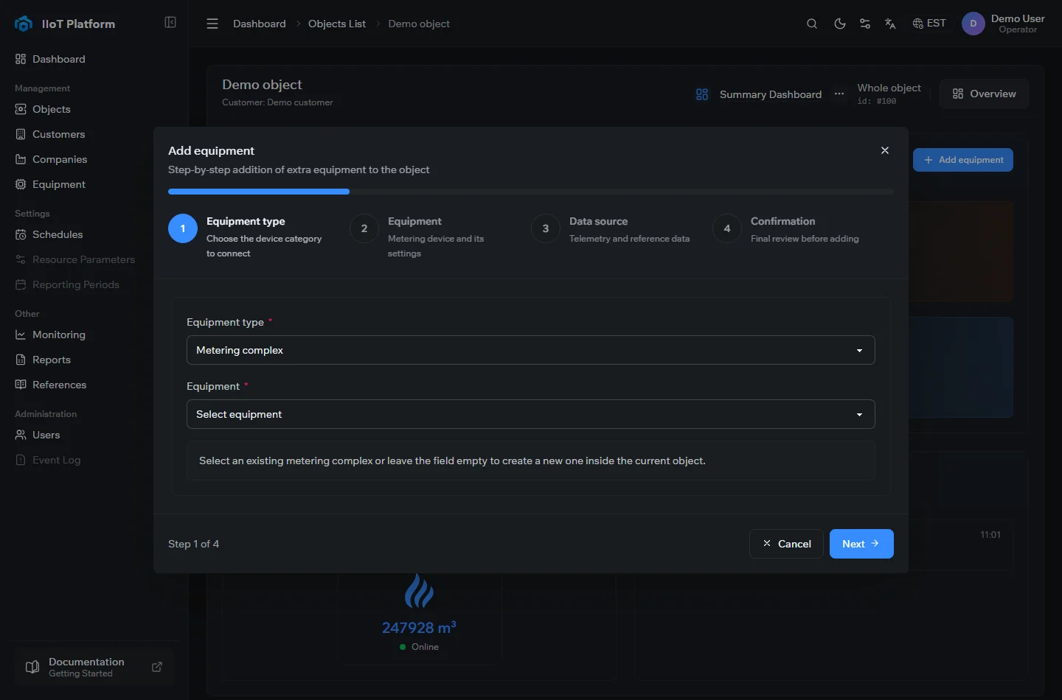1062x700 pixels.
Task: Click the Equipment chip icon
Action: (21, 184)
